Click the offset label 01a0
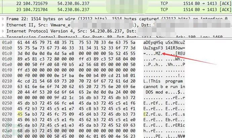 [7, 43]
